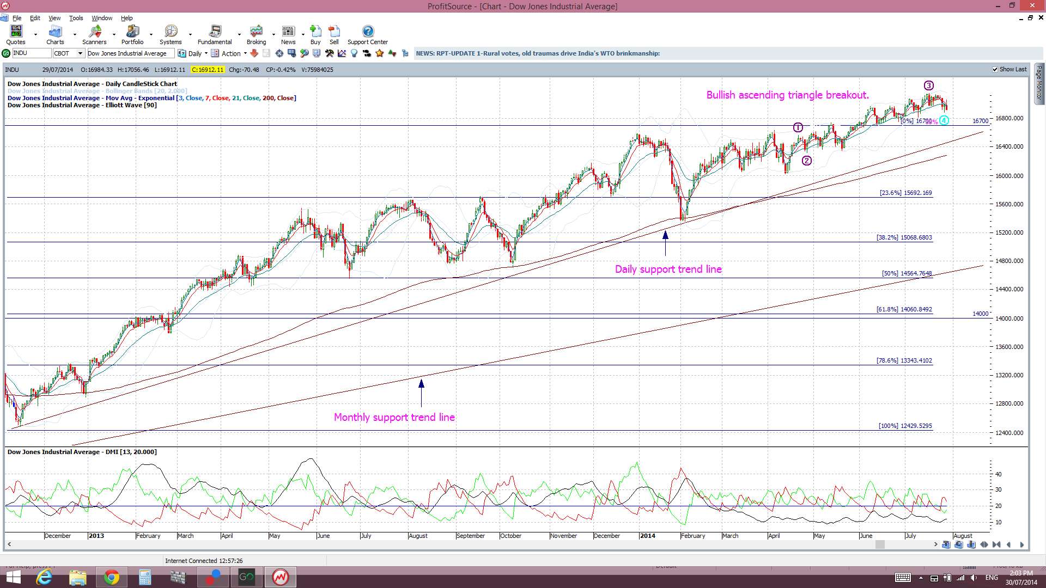Click the Dow Jones Industrial Average name field

(x=131, y=53)
